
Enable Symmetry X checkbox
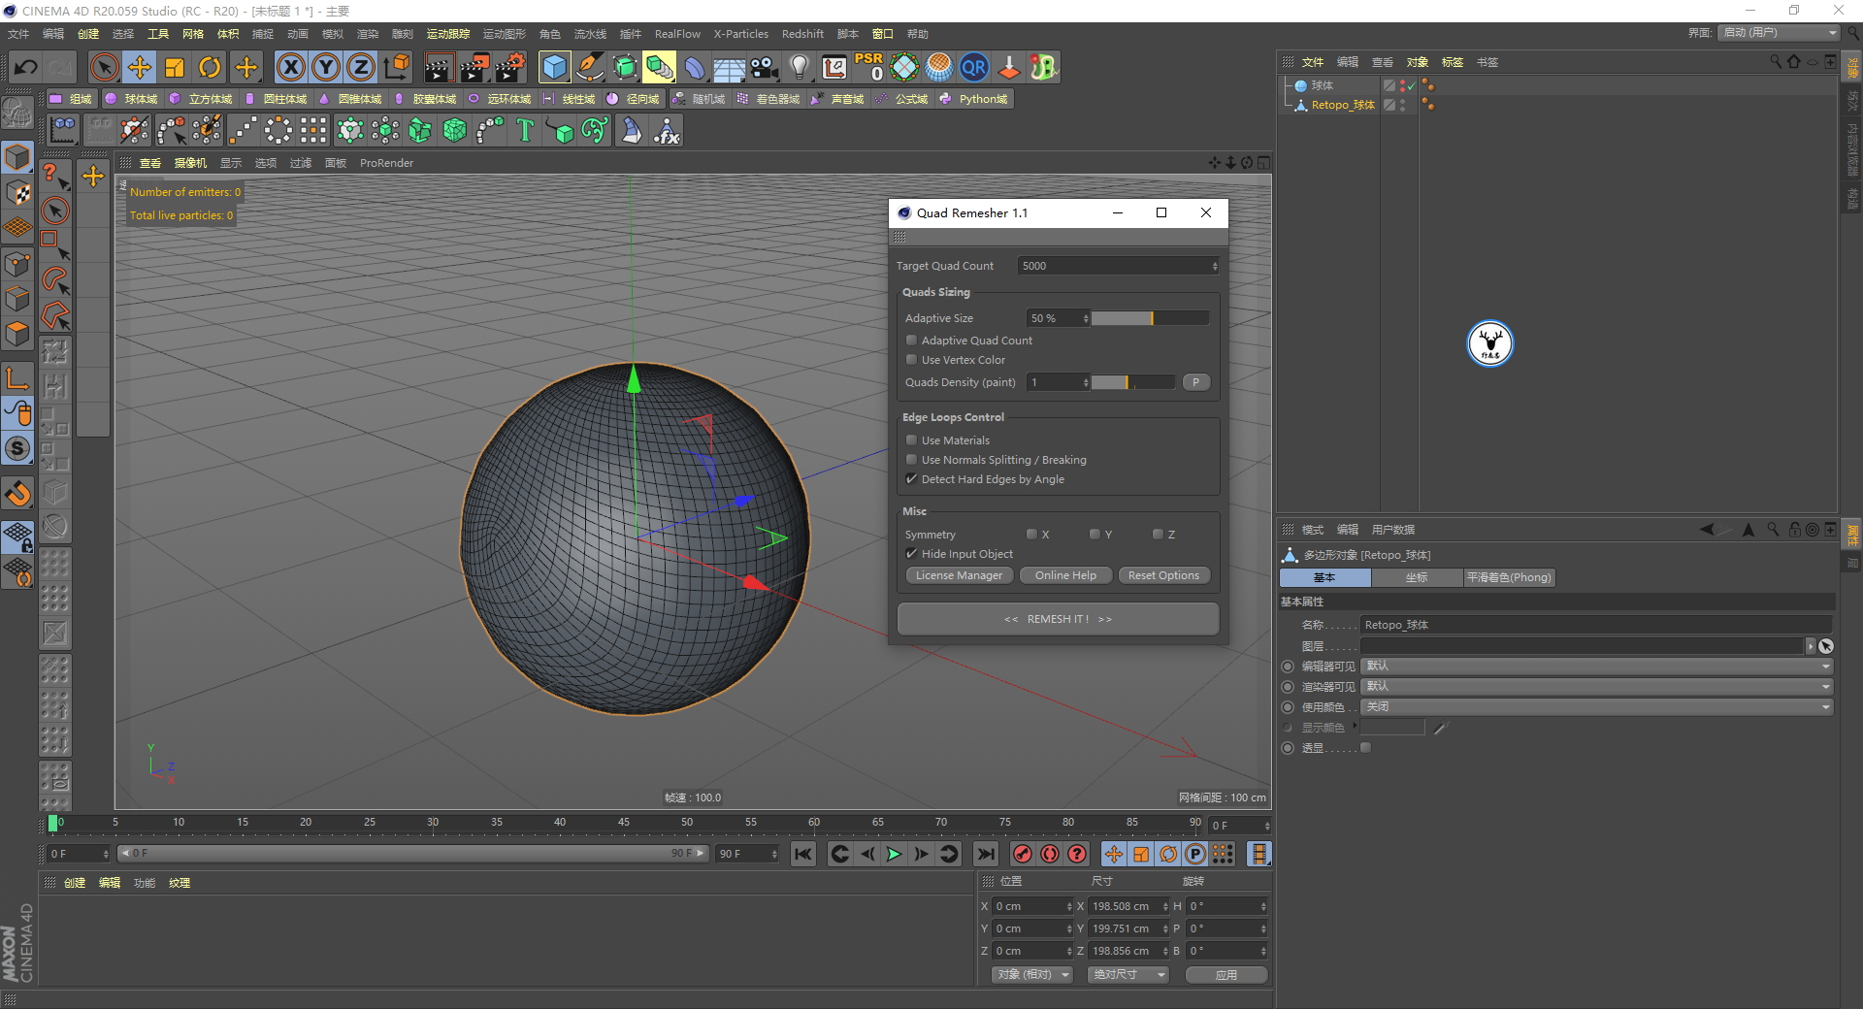1031,535
